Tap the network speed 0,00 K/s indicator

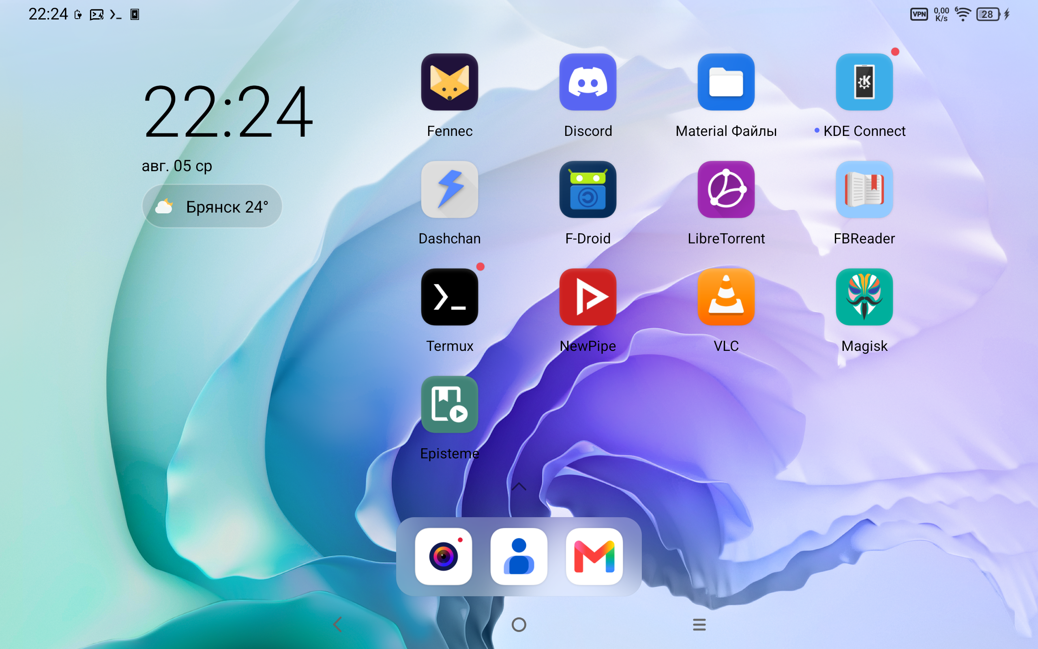pos(941,15)
